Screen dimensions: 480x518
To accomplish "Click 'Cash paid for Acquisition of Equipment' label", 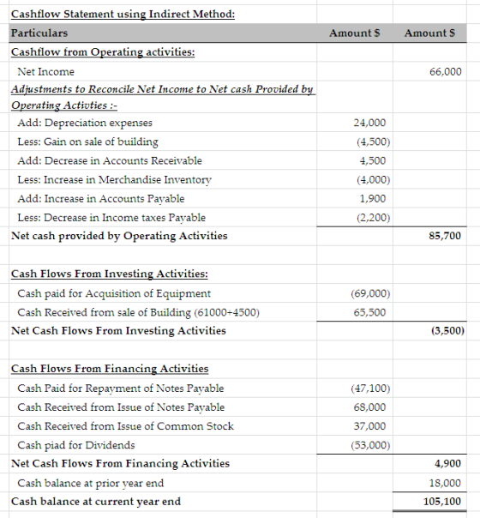I will coord(114,293).
